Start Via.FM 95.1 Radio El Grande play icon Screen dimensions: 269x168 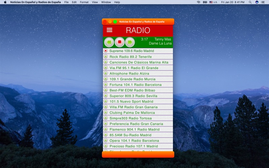(x=106, y=68)
